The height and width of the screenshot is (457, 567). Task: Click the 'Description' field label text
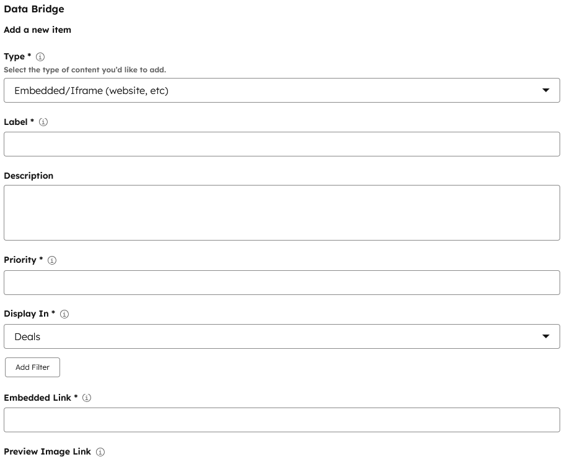tap(29, 176)
